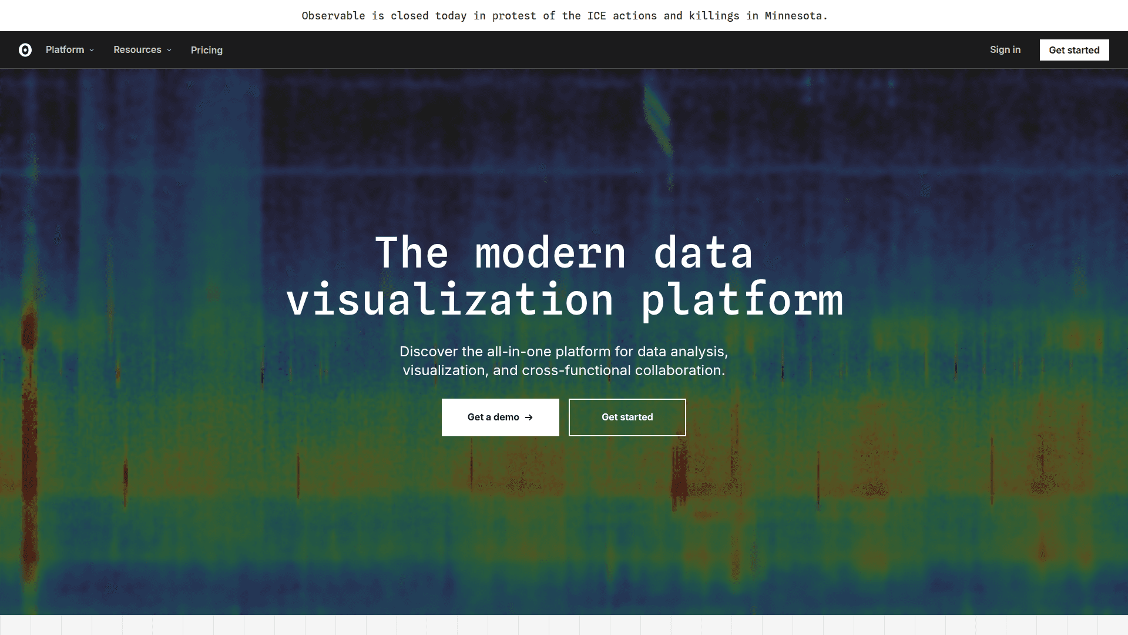Click the 'The modern data' headline line
Screen dimensions: 1128x635
tap(564, 253)
